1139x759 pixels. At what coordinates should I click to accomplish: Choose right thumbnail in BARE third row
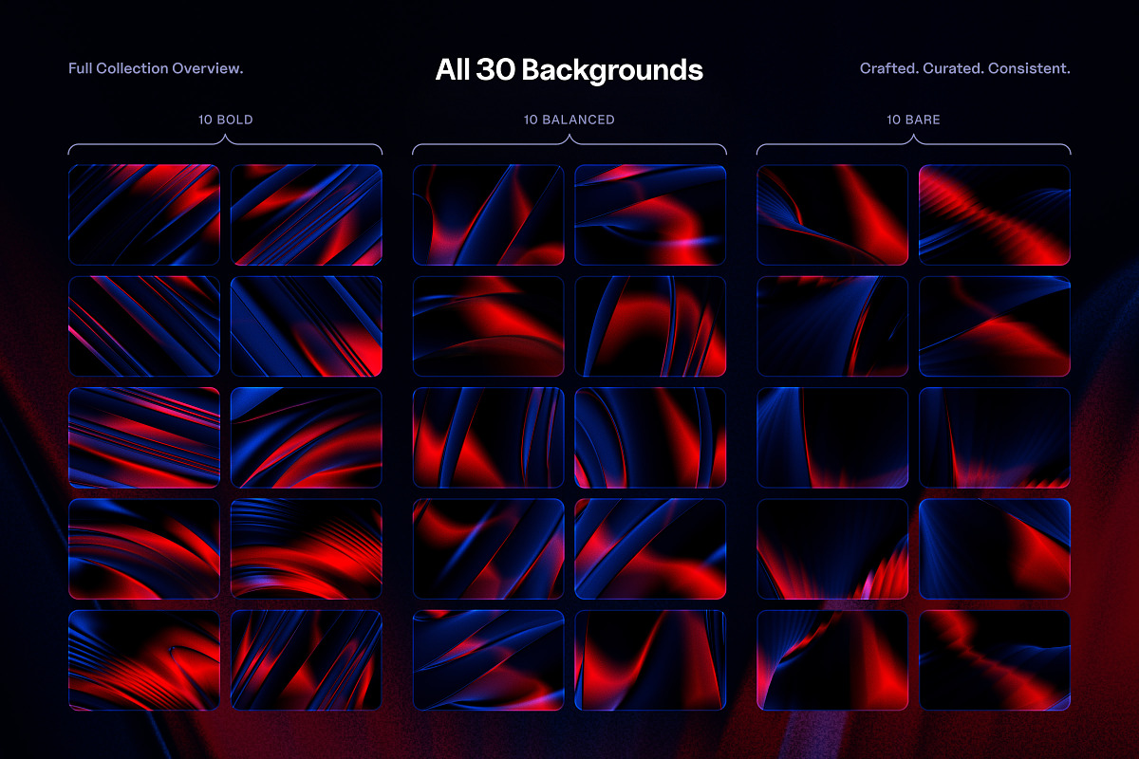(995, 437)
